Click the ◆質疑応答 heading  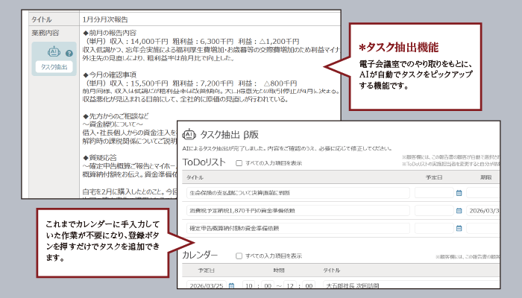pyautogui.click(x=100, y=157)
